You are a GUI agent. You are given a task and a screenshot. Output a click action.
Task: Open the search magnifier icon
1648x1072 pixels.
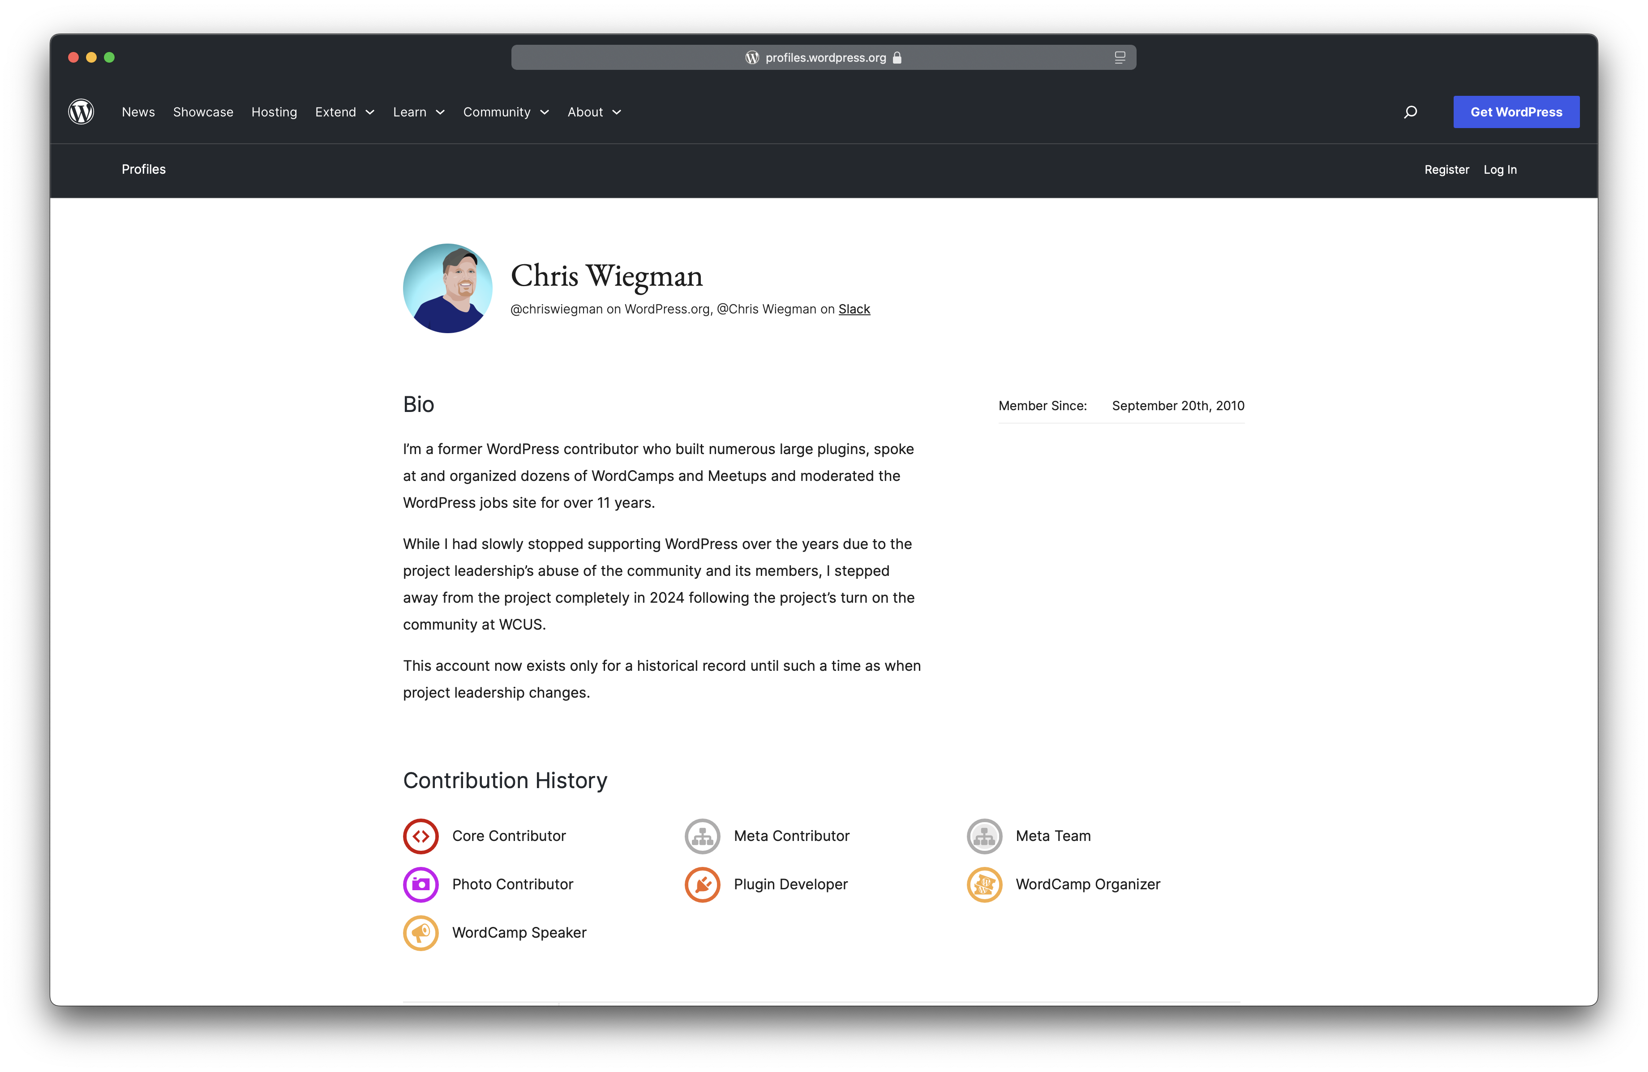(x=1411, y=111)
